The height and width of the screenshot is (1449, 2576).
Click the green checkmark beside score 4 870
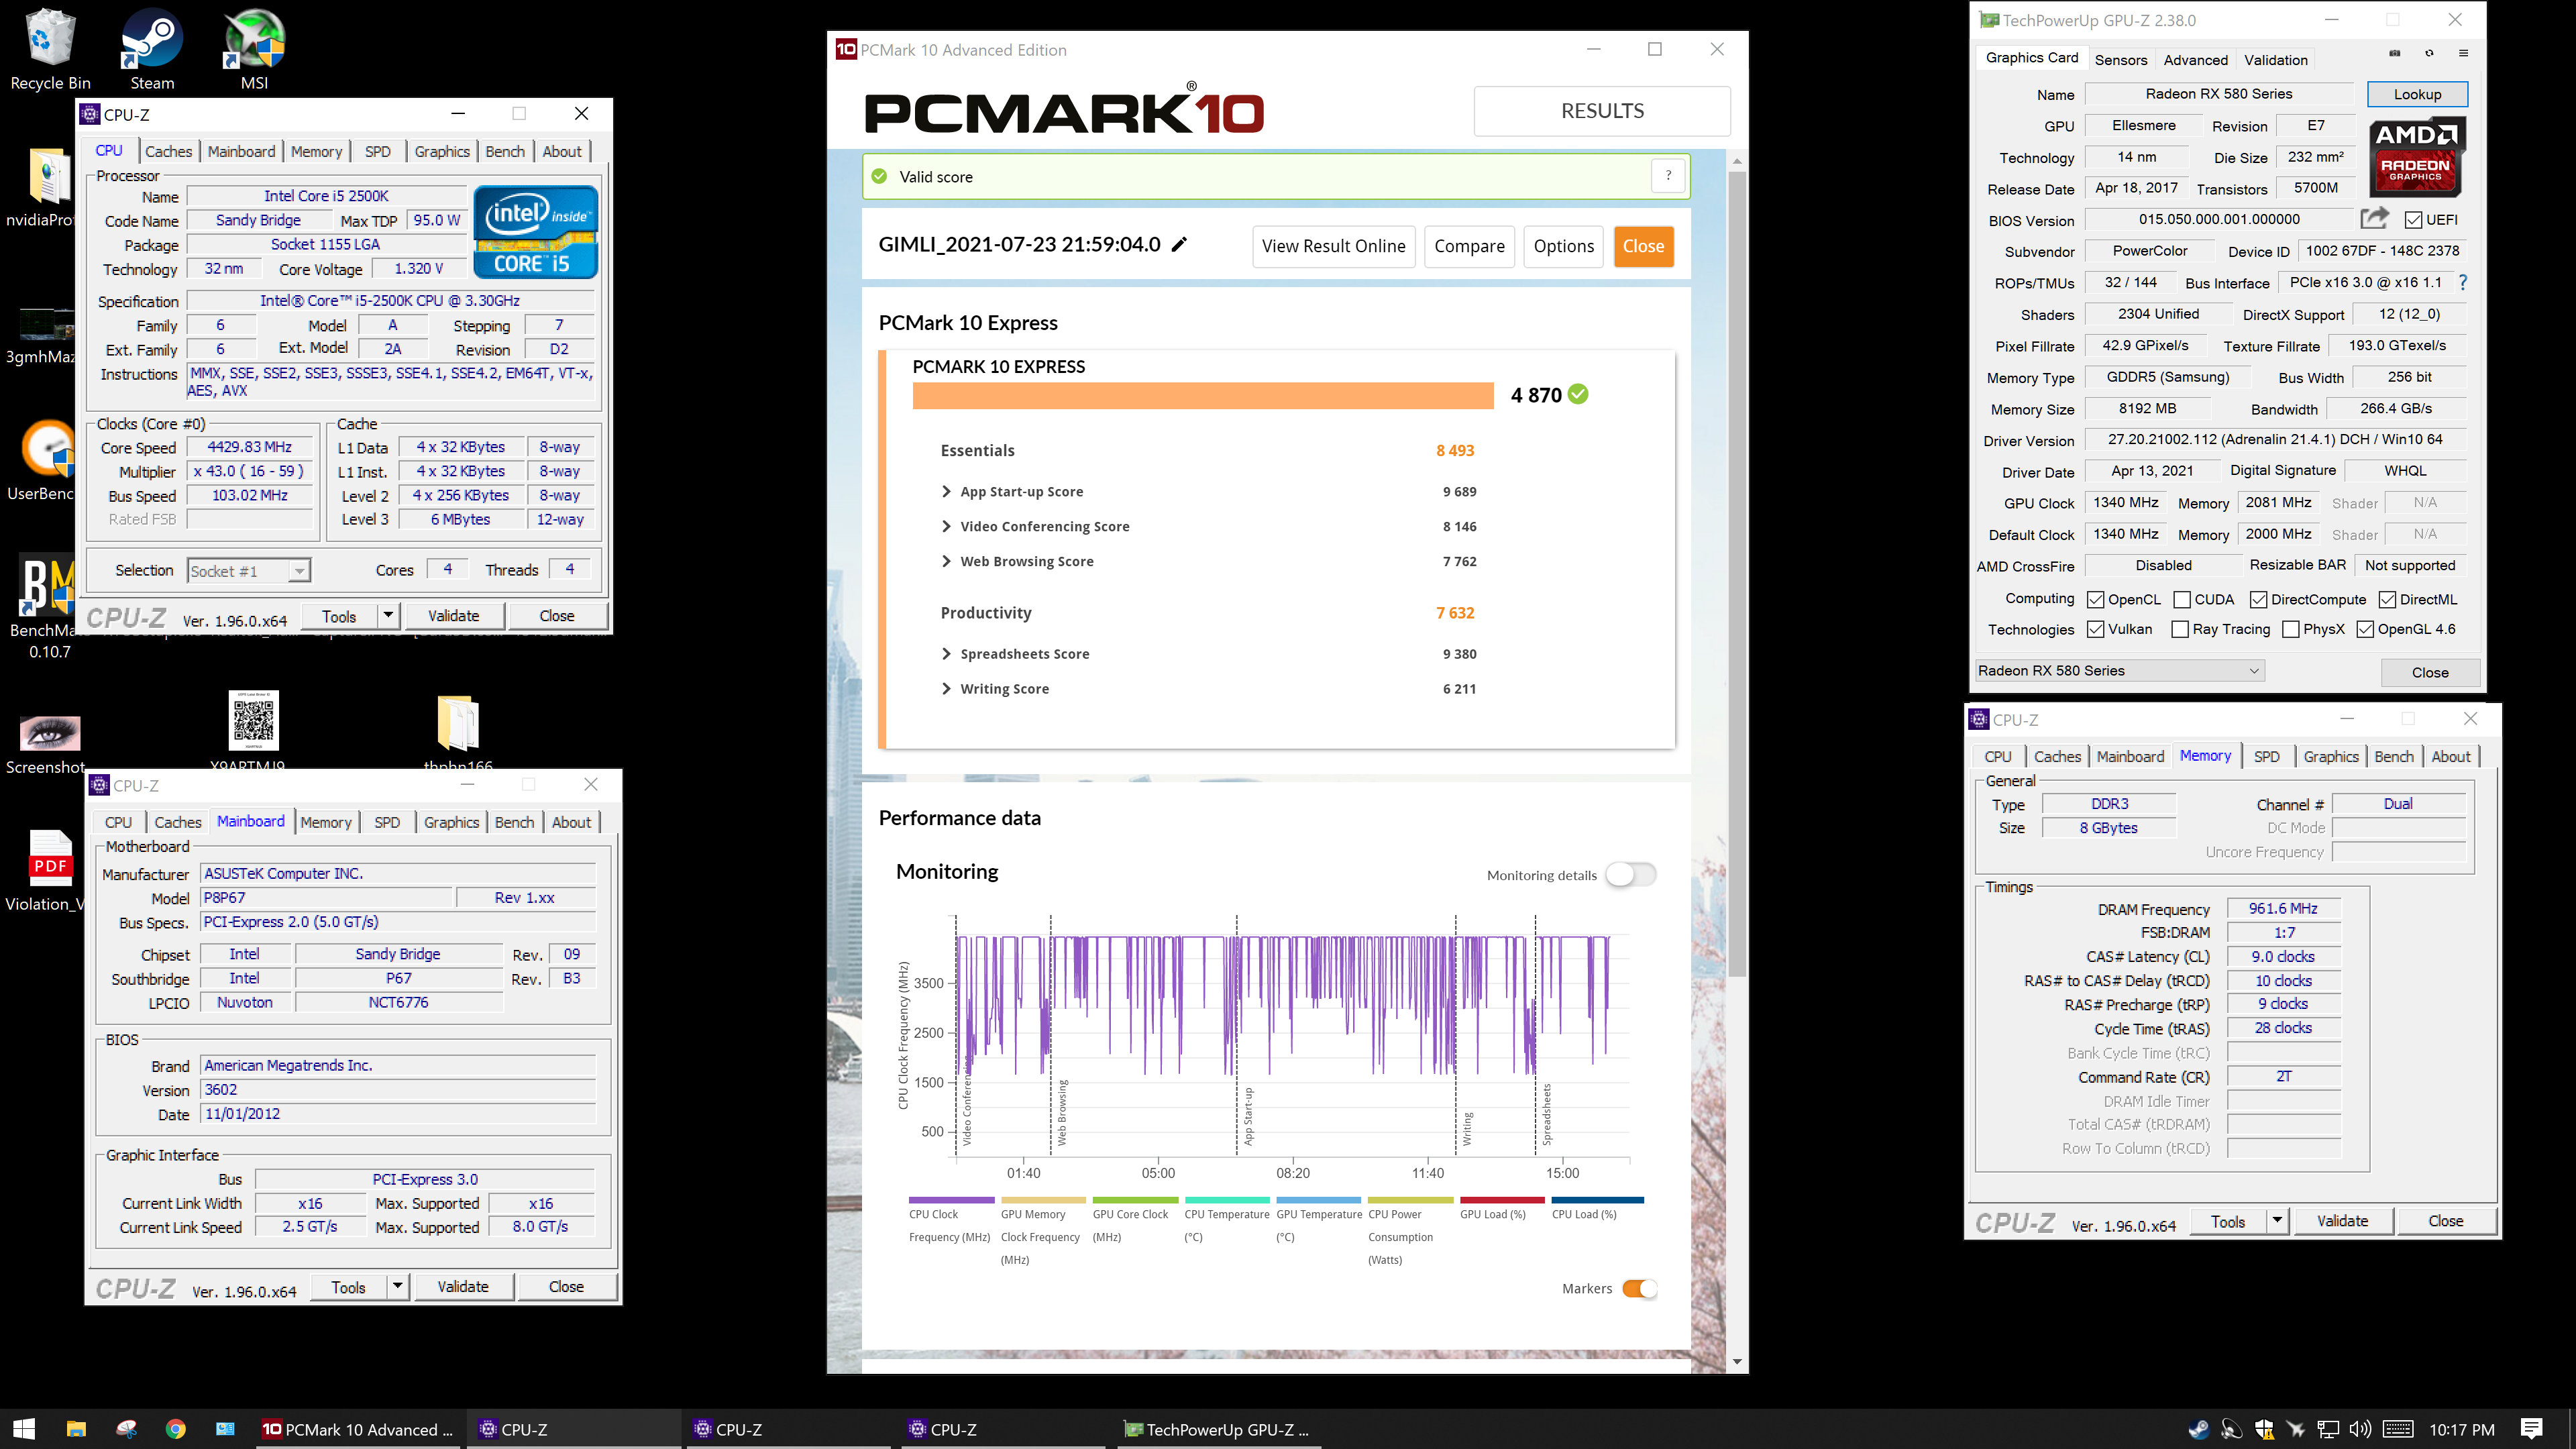[x=1578, y=394]
